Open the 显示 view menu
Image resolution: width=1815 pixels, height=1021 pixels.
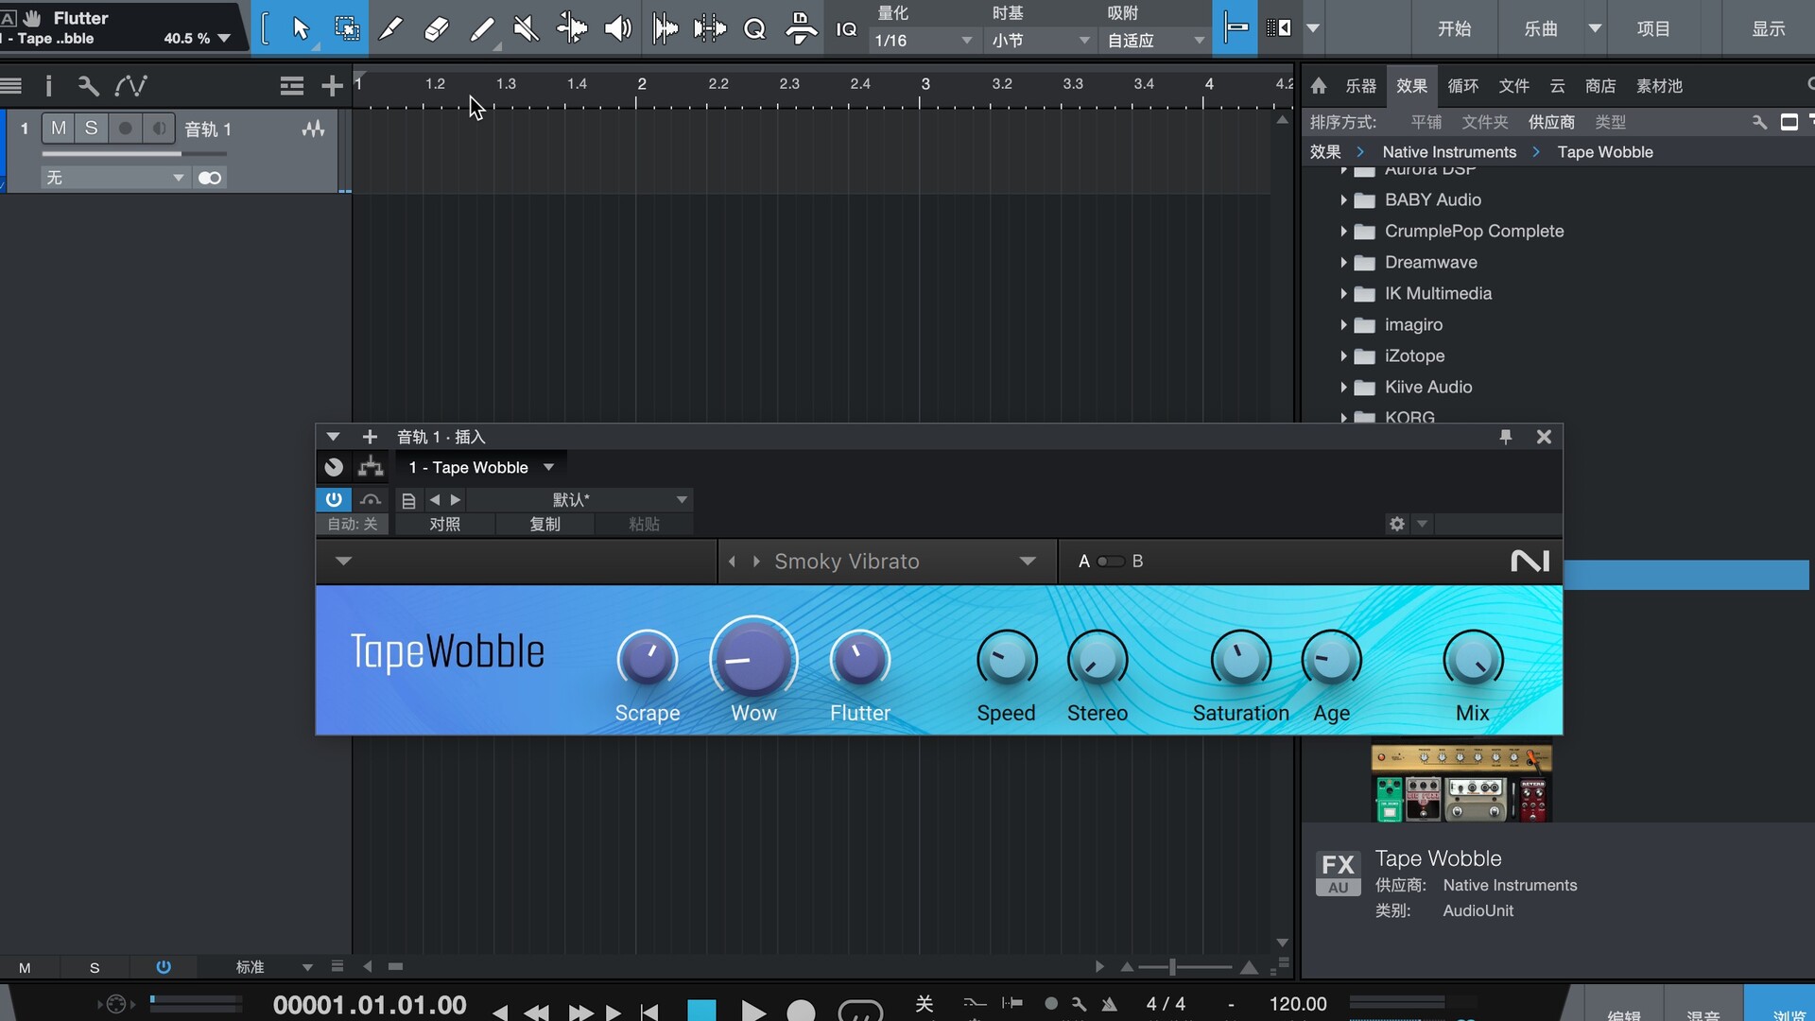click(1768, 28)
